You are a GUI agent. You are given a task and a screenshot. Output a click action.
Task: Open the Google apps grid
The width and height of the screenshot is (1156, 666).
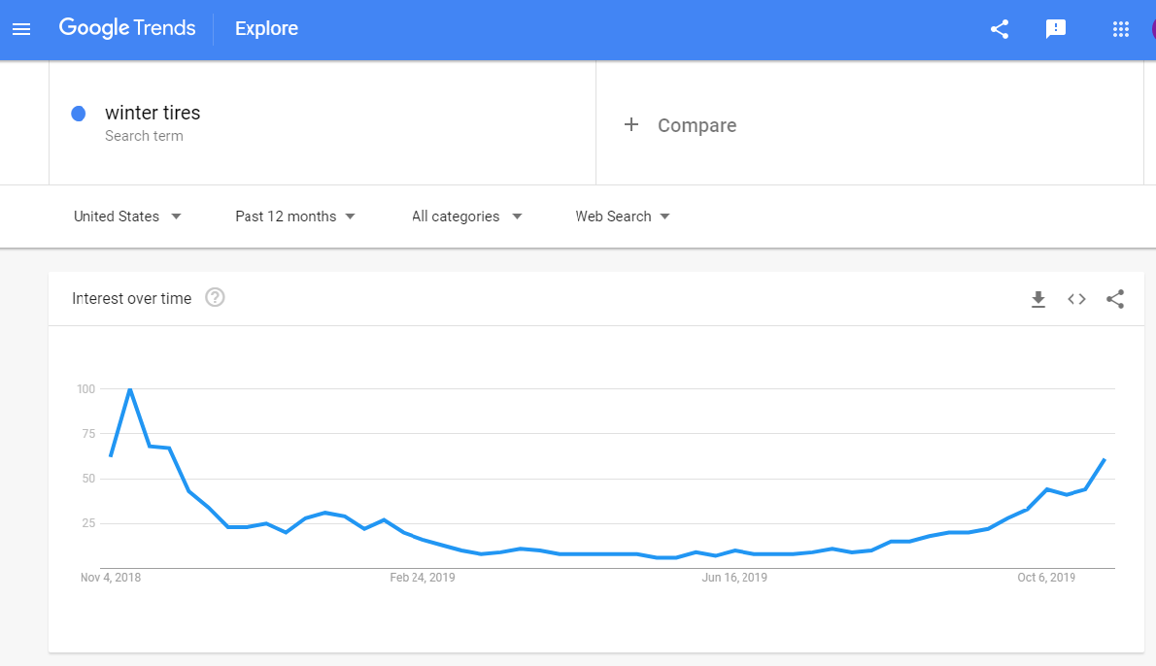tap(1121, 29)
